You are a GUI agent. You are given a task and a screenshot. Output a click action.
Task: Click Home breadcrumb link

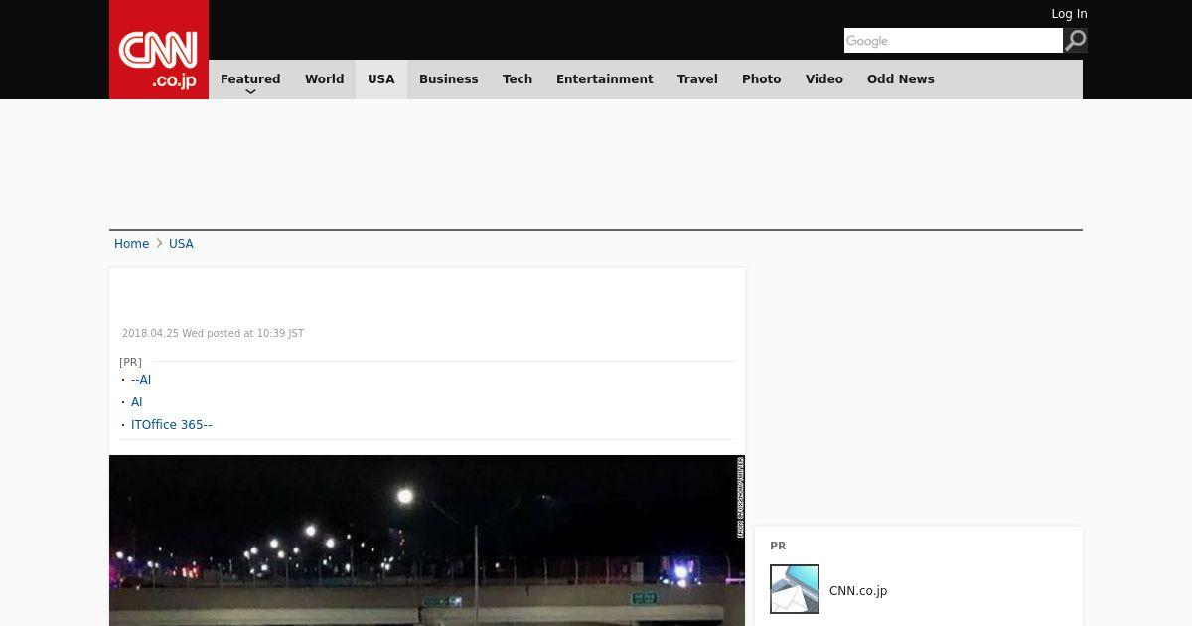131,244
